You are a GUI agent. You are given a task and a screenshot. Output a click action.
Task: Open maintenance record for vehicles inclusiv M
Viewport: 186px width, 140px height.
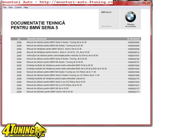coord(56,79)
